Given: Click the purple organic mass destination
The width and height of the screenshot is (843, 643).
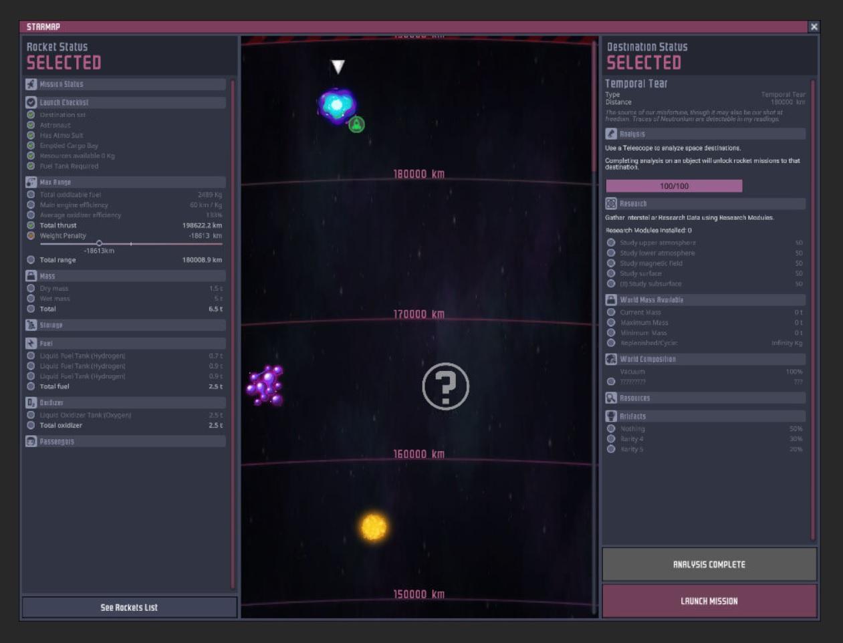Looking at the screenshot, I should point(265,385).
